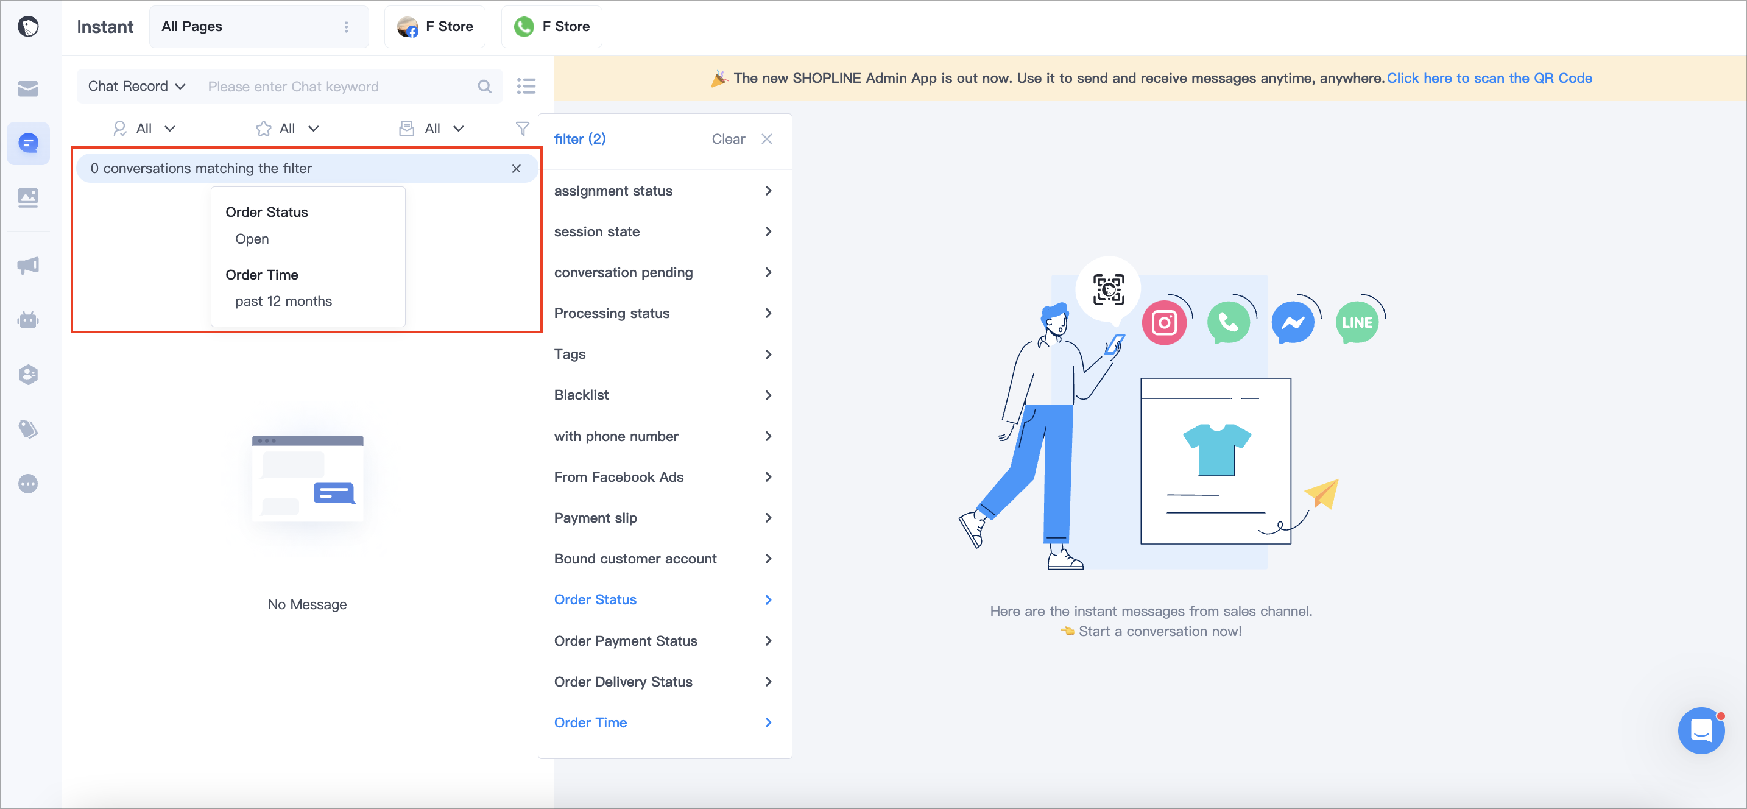Expand the assignee All dropdown
1747x809 pixels.
[x=144, y=129]
